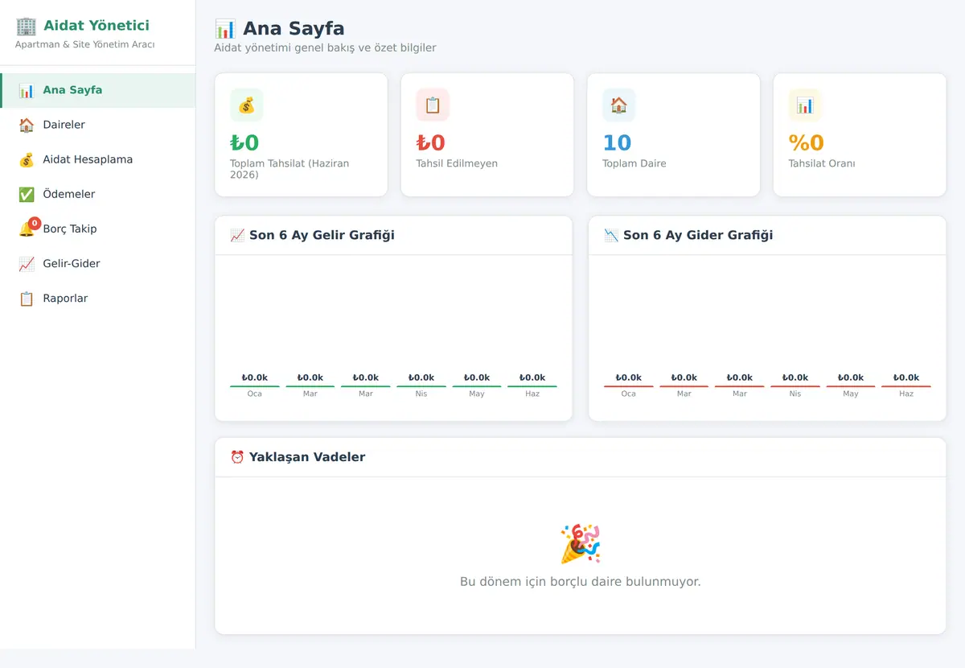Click the subtitle "Apartman & Site Yönetim Aracı"
965x668 pixels.
click(85, 45)
